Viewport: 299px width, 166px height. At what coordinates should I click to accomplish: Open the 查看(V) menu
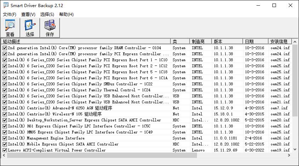click(28, 15)
